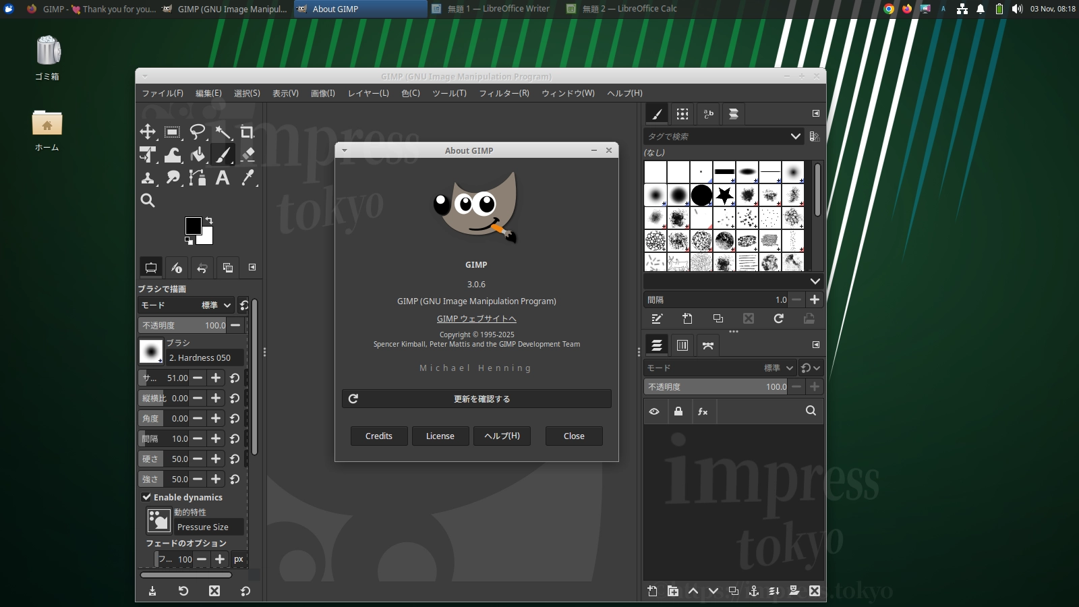This screenshot has width=1079, height=607.
Task: Create new layer icon in Layers panel
Action: [652, 591]
